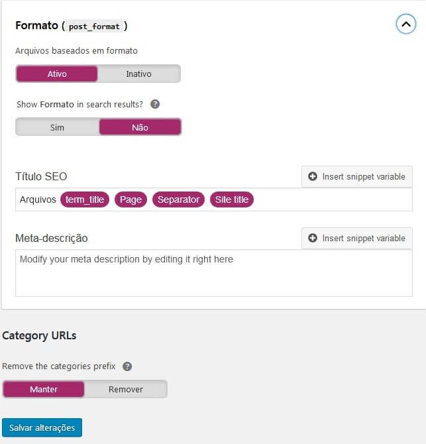Select Remover for categories prefix
This screenshot has height=444, width=426.
point(126,390)
